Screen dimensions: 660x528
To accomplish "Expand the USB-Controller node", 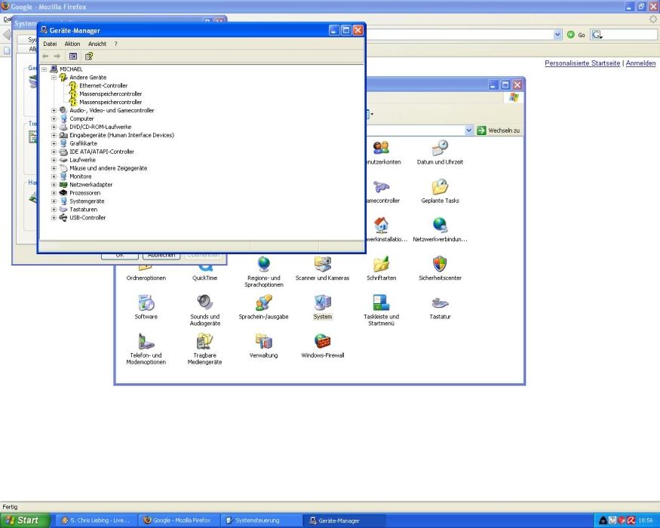I will (54, 218).
